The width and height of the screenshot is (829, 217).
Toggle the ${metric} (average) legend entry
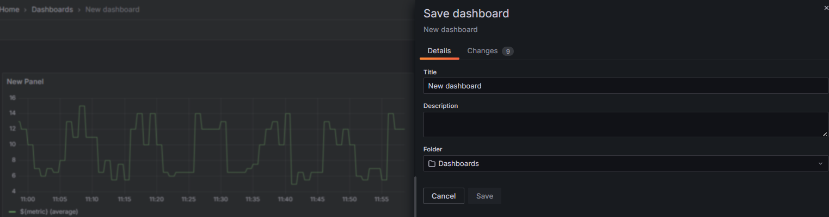coord(49,212)
